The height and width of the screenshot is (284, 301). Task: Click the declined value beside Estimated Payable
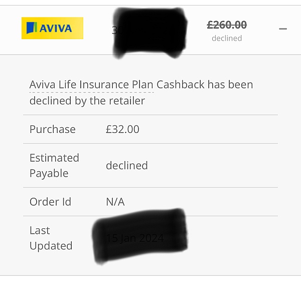click(127, 165)
